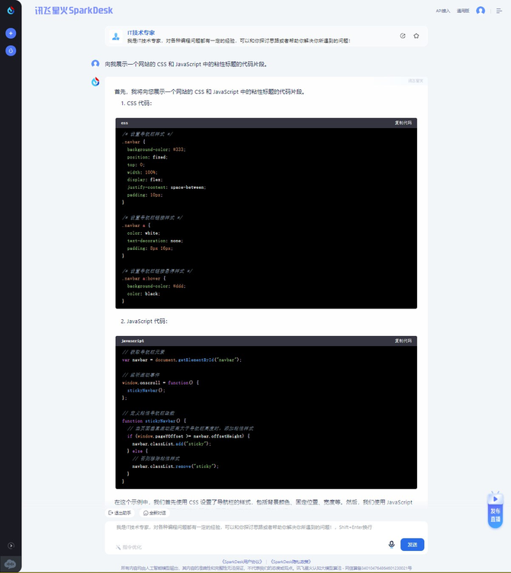Click the 指令优化 option under input box
This screenshot has width=511, height=573.
click(x=128, y=546)
